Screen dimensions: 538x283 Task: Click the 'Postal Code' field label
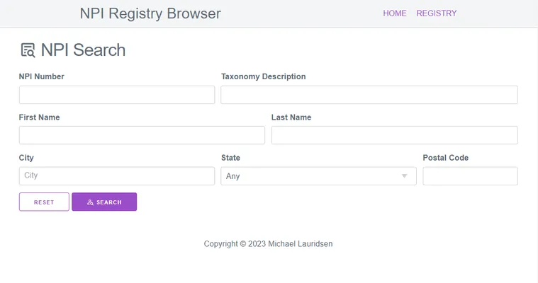pos(446,158)
